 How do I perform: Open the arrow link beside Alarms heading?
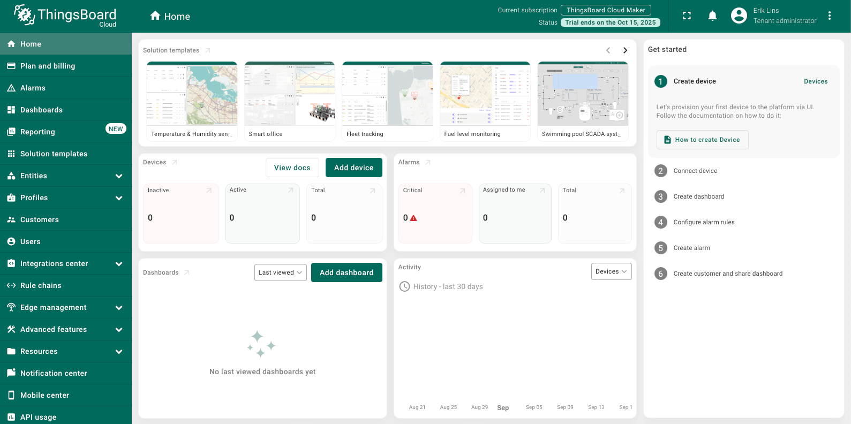click(428, 162)
